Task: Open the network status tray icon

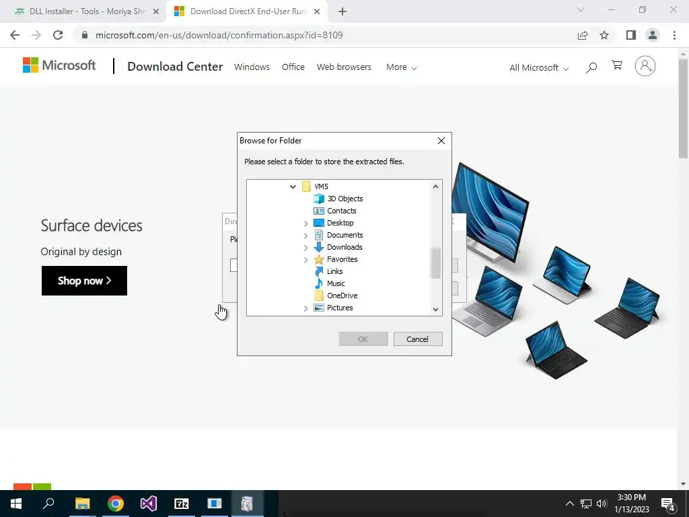Action: 586,504
